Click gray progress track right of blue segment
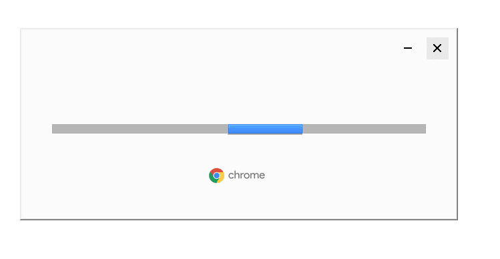Screen dimensions: 500x259 click(364, 129)
